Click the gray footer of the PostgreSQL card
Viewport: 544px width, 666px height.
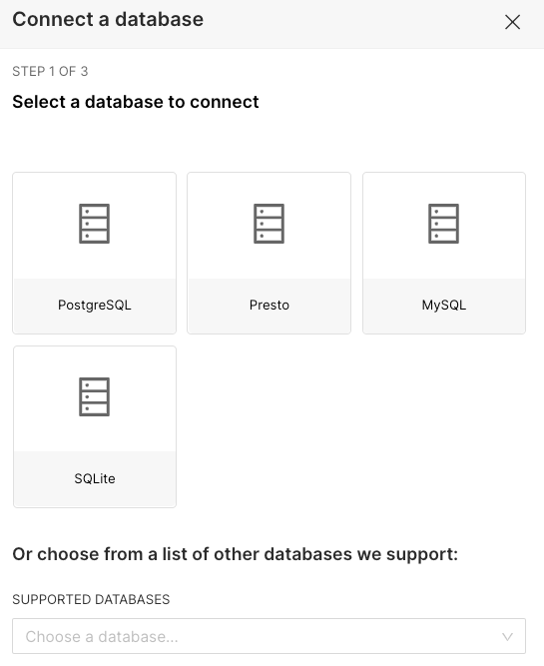pyautogui.click(x=94, y=306)
